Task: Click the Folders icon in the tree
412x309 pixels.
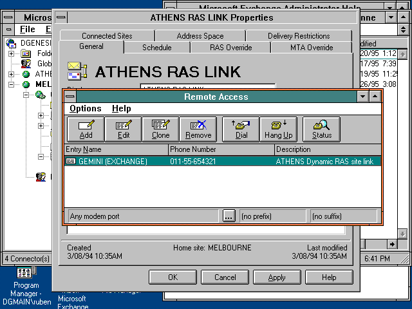Action: 26,53
